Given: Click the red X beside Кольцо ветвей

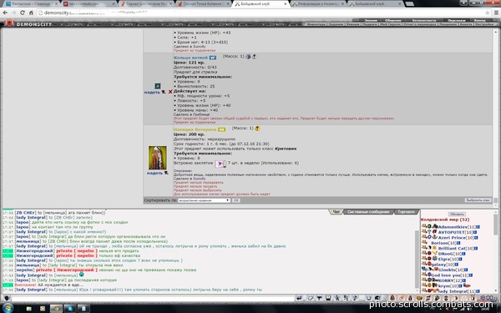Looking at the screenshot, I should click(170, 92).
